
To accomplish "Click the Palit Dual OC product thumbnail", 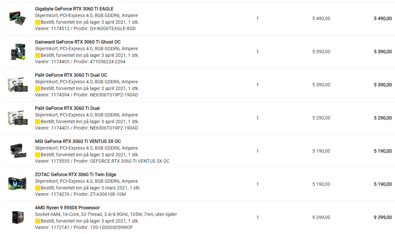I will pos(17,85).
